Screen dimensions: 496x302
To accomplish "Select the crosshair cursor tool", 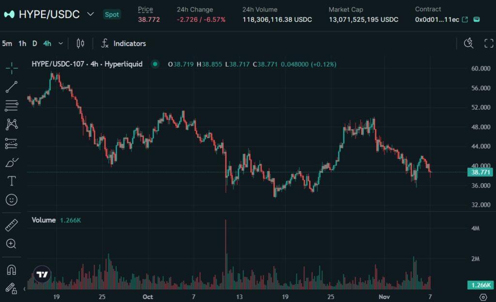I will [x=12, y=68].
